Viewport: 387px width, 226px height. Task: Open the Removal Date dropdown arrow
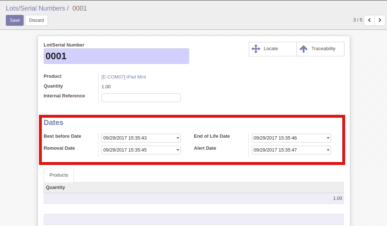pos(178,150)
